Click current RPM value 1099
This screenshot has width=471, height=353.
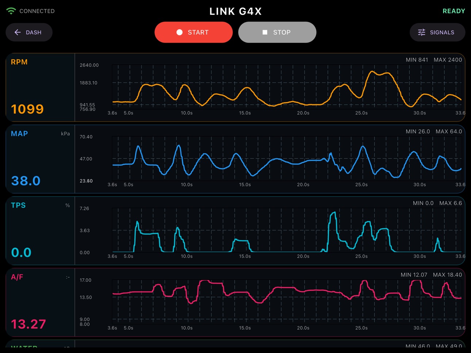pyautogui.click(x=27, y=109)
